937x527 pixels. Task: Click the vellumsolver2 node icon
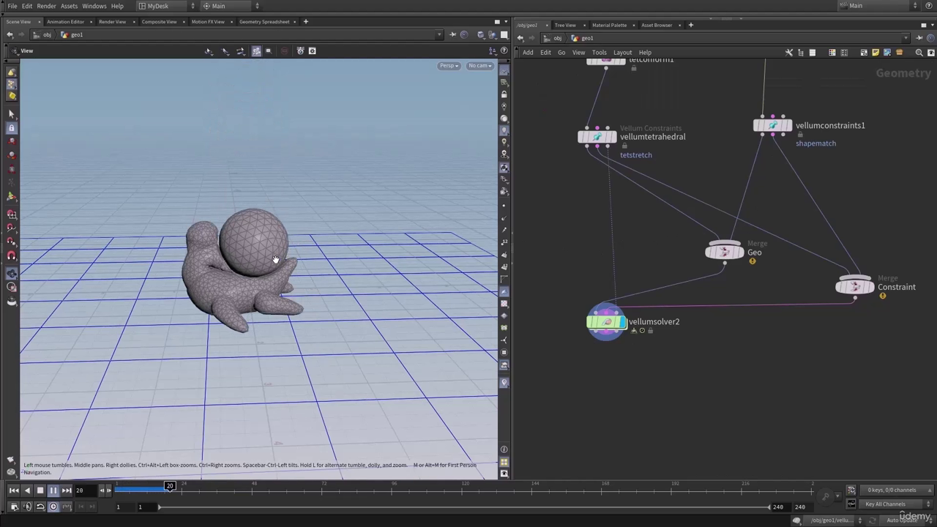(x=606, y=321)
